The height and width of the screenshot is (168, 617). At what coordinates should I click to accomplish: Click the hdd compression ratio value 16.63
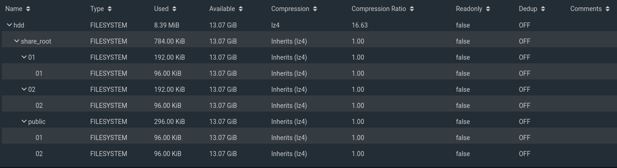[359, 25]
